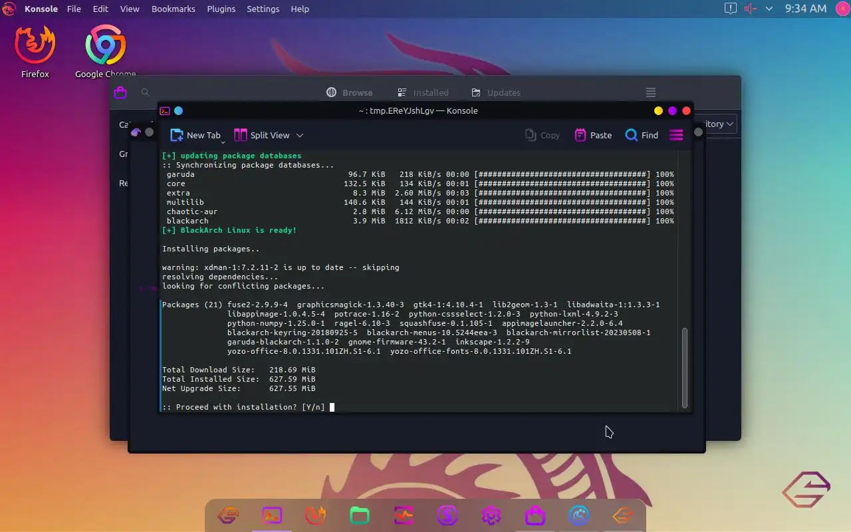Click the Find magnifier icon in Konsole
The height and width of the screenshot is (532, 851).
(x=632, y=135)
